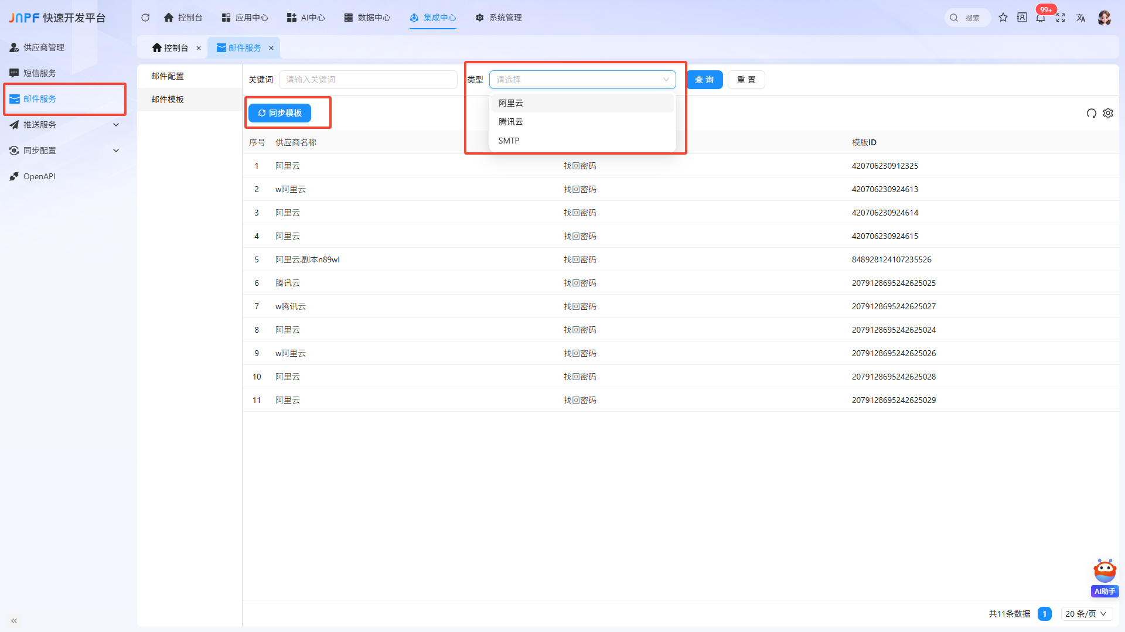Switch to the 控制台 page tab
The height and width of the screenshot is (632, 1125).
click(x=170, y=48)
